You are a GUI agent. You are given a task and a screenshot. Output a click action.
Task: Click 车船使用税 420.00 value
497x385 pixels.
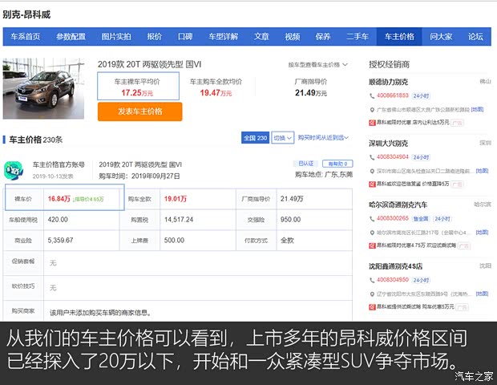click(58, 220)
